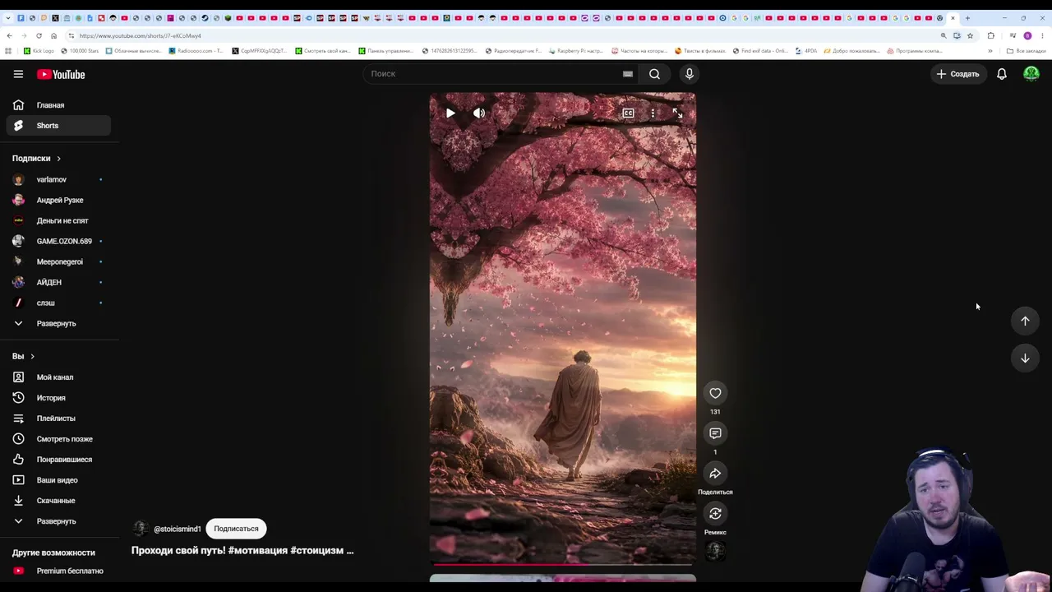The height and width of the screenshot is (592, 1052).
Task: Open the short's three-dot more options
Action: point(653,113)
